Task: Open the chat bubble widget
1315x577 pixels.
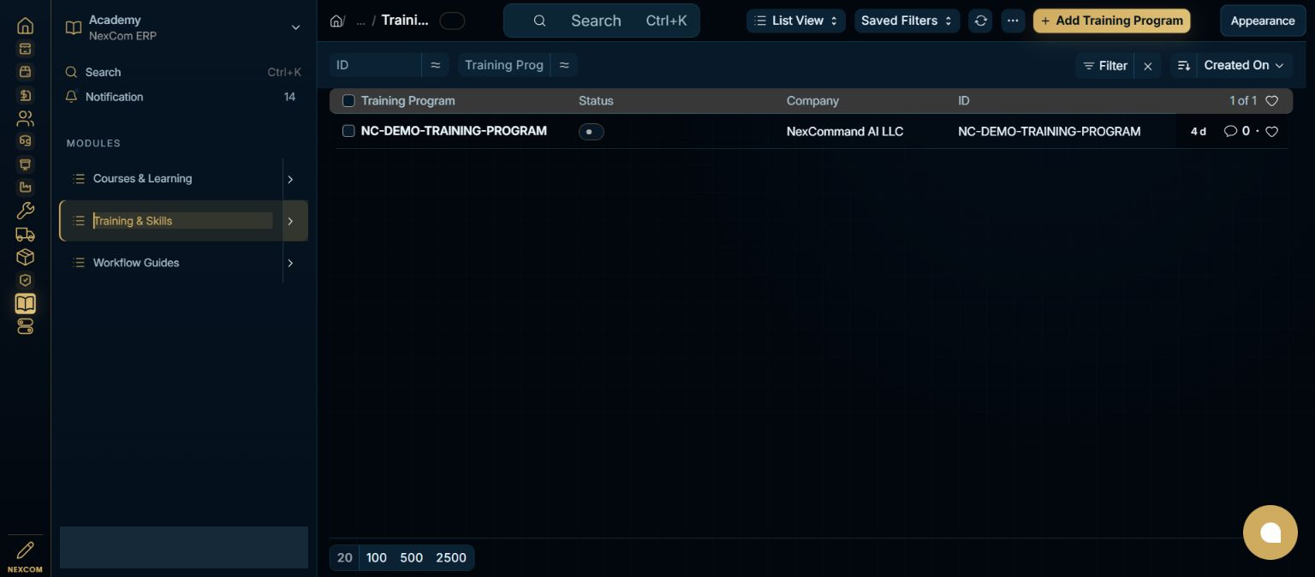Action: [x=1270, y=532]
